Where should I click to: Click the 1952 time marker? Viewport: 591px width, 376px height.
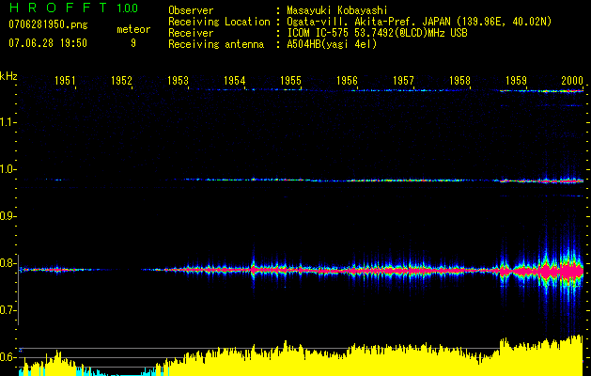(121, 80)
